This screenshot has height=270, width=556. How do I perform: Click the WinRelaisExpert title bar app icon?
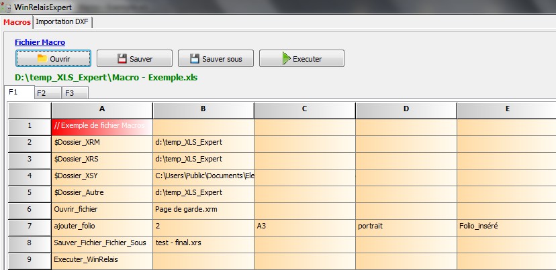7,6
